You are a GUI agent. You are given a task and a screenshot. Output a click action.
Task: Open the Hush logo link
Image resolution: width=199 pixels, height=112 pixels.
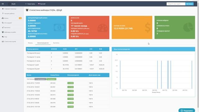click(12, 4)
